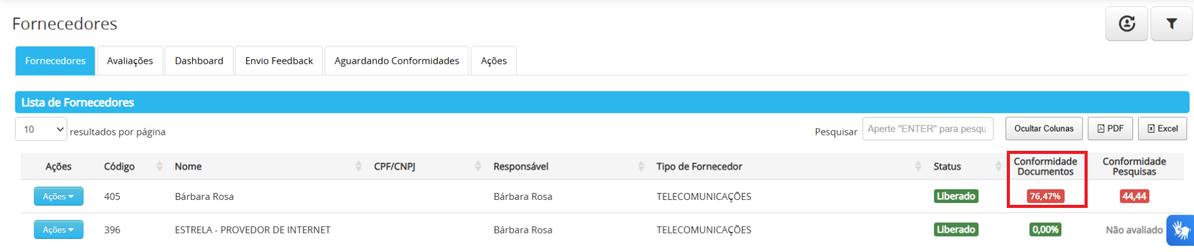Export the list as PDF
This screenshot has width=1194, height=252.
1110,128
